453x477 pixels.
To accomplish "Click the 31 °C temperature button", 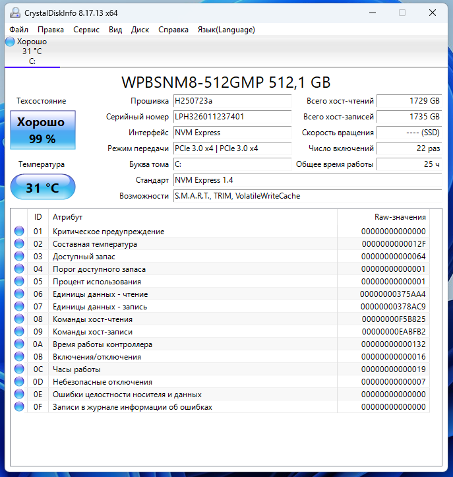I will tap(43, 187).
